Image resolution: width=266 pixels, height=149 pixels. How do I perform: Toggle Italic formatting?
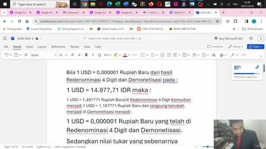[x=93, y=55]
